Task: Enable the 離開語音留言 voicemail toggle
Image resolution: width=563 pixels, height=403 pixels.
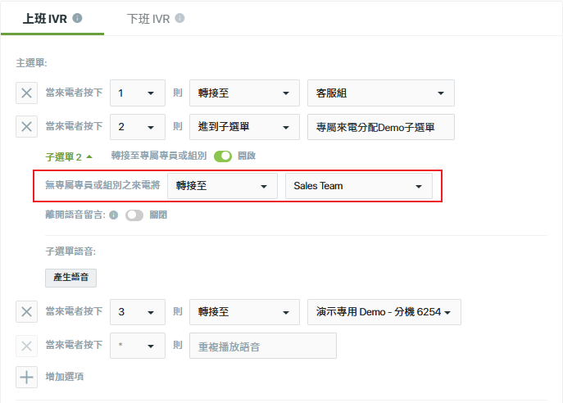Action: tap(134, 215)
